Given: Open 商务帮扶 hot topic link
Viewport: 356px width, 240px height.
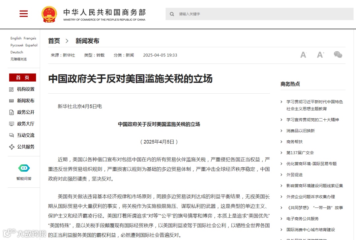Looking at the screenshot, I should click(x=294, y=142).
